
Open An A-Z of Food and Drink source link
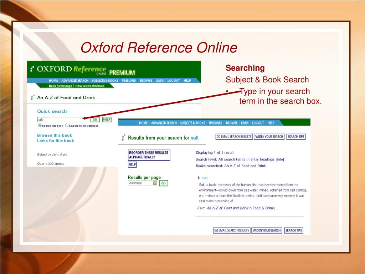(227, 208)
